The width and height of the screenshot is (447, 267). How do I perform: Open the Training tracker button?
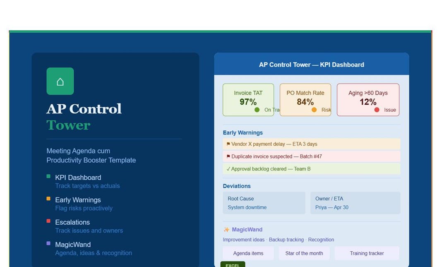coord(367,253)
